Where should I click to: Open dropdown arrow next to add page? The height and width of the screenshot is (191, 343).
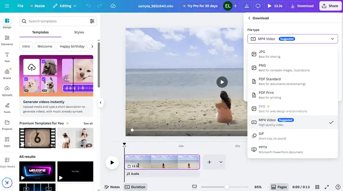[x=221, y=162]
